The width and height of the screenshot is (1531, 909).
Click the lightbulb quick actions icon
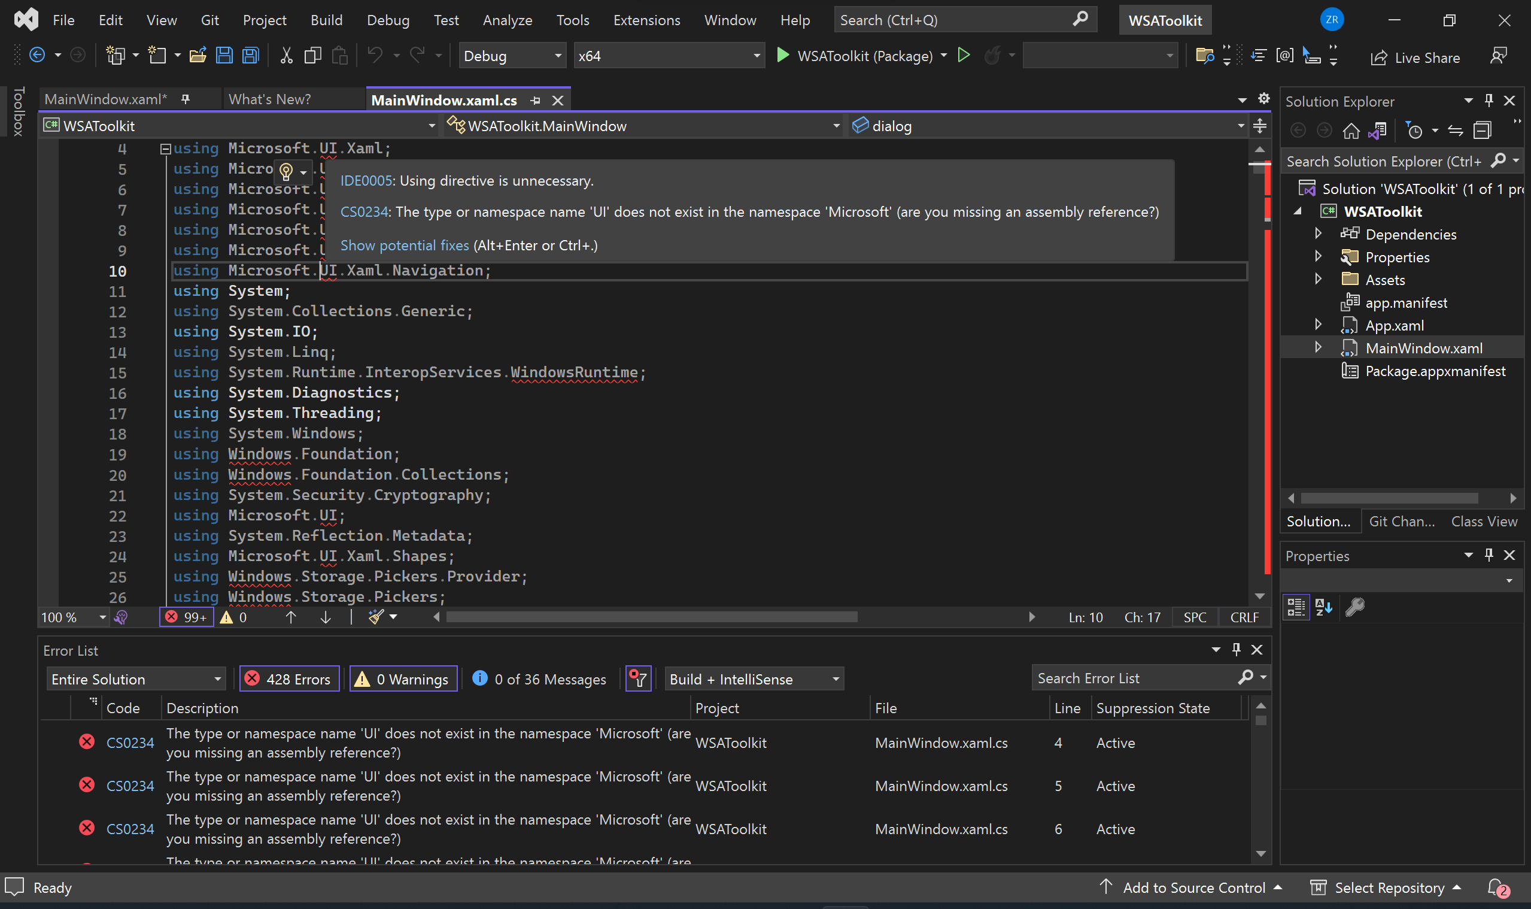click(286, 172)
